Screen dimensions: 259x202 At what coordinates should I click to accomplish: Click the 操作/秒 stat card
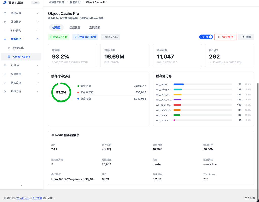pos(230,56)
